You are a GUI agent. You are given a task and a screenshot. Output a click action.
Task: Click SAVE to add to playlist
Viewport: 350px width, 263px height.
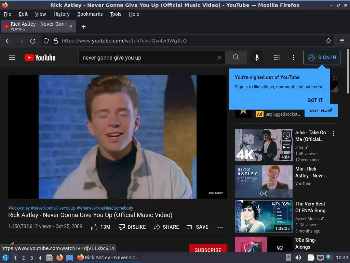197,227
